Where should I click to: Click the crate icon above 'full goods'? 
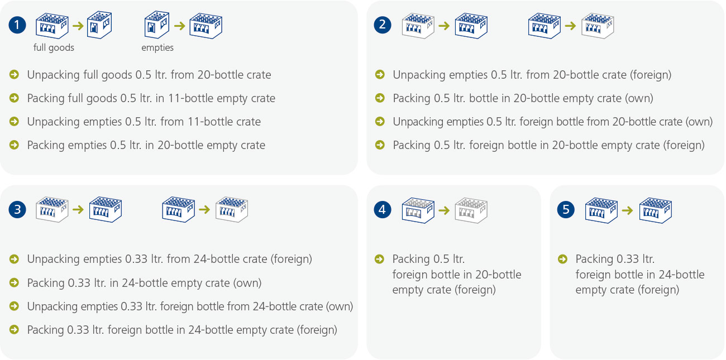[x=52, y=26]
